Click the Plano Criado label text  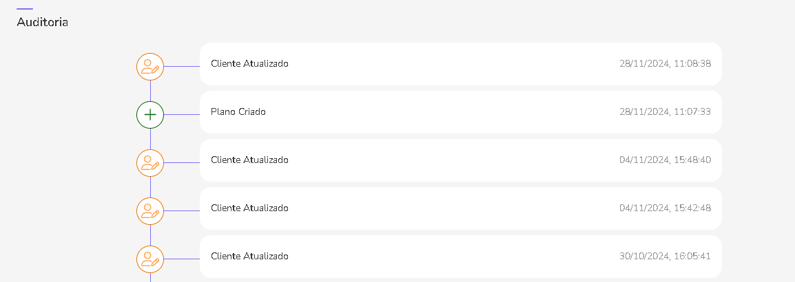(x=238, y=112)
